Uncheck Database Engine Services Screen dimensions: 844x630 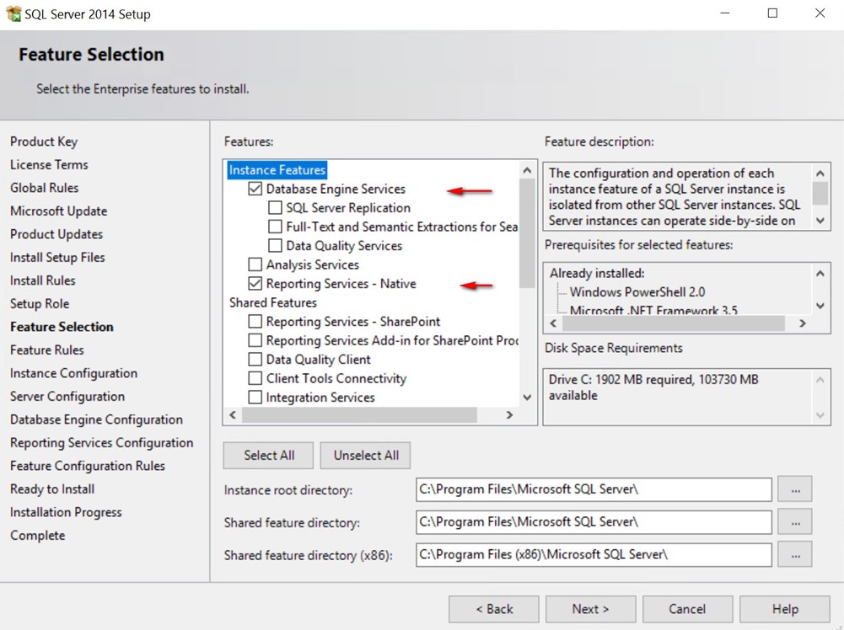(x=255, y=189)
